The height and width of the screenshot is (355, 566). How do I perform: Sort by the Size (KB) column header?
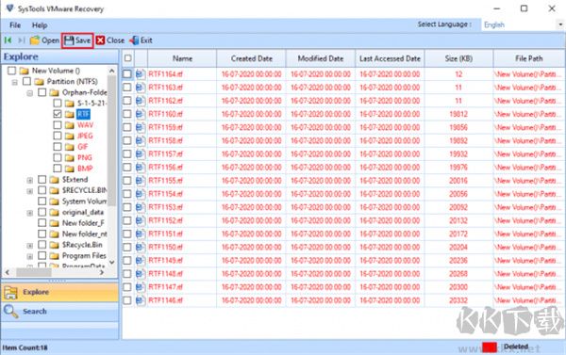click(458, 58)
